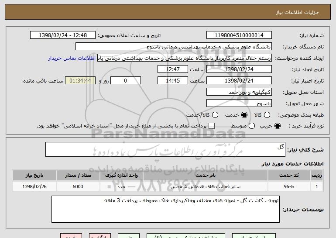Open attachments button showing (0)
The width and height of the screenshot is (336, 238).
tap(186, 236)
